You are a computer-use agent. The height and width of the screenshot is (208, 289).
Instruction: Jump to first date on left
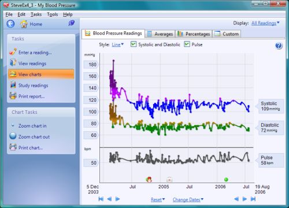(101, 199)
